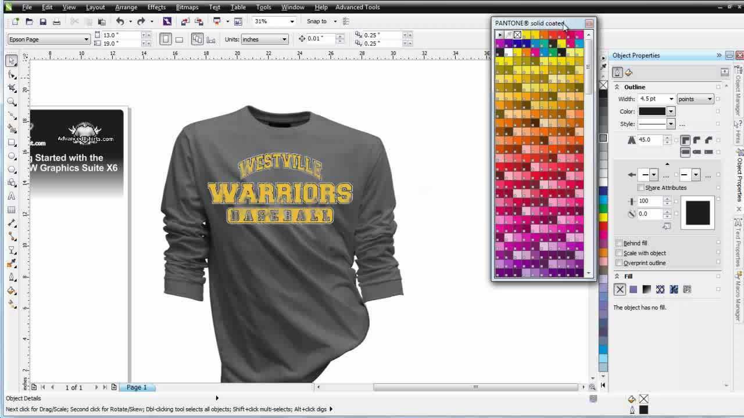This screenshot has width=744, height=418.
Task: Select the No fill icon in Fill section
Action: point(620,289)
